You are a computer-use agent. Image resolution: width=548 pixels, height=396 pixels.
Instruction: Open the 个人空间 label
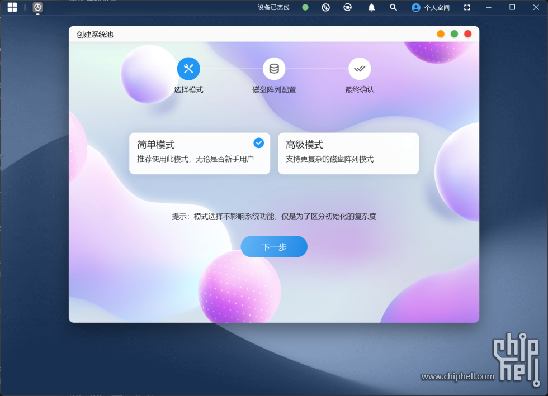coord(437,8)
